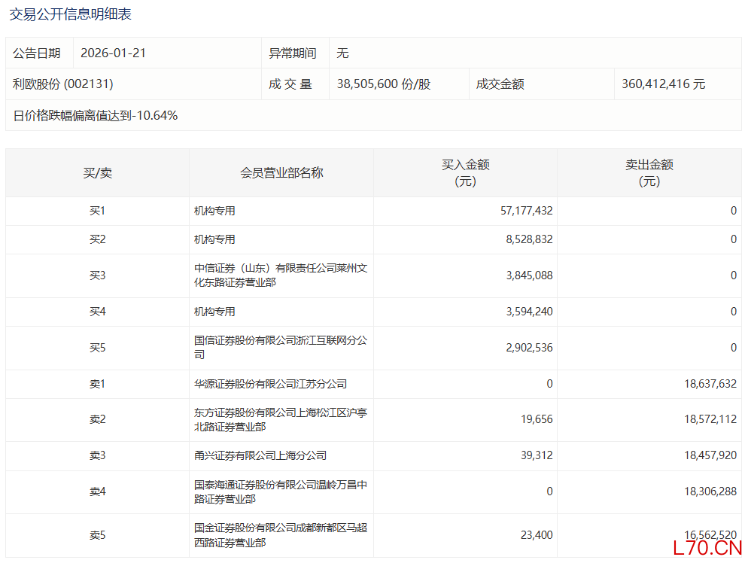Click 甬兴证券有限公司上海分公司 branch name
This screenshot has height=563, width=745.
click(260, 455)
